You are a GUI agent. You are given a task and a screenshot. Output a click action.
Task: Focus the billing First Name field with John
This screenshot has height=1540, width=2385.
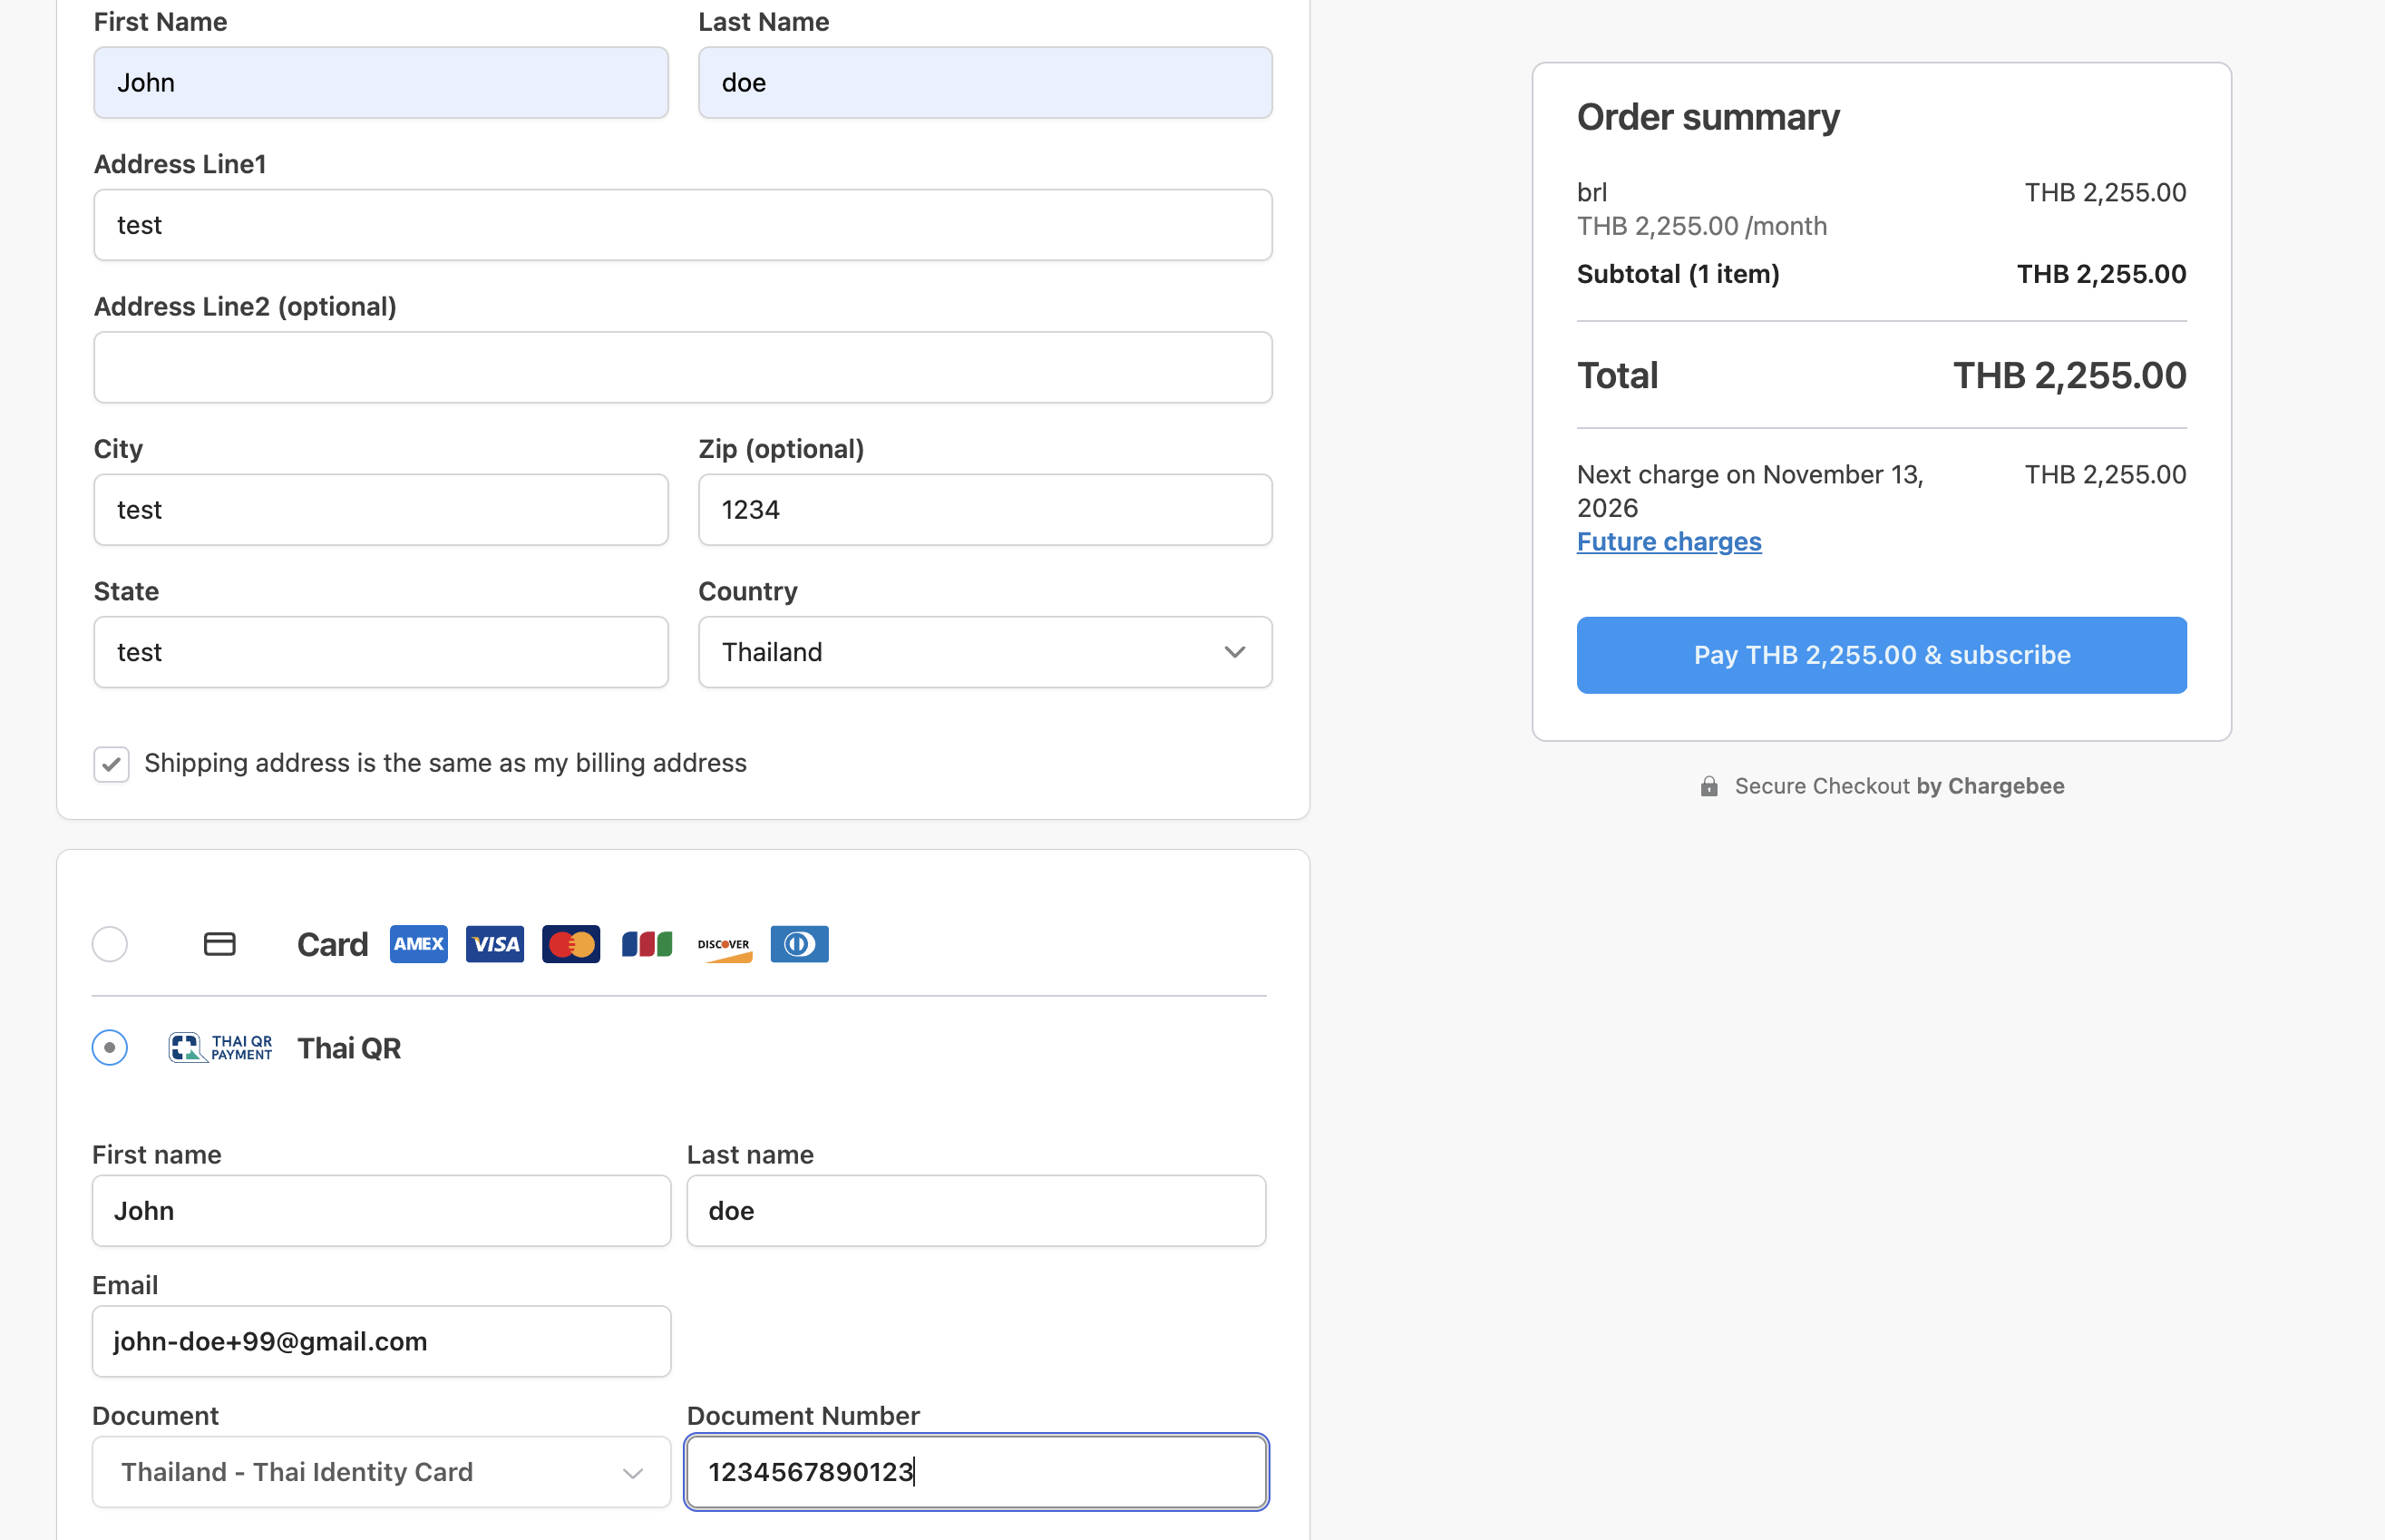(381, 82)
